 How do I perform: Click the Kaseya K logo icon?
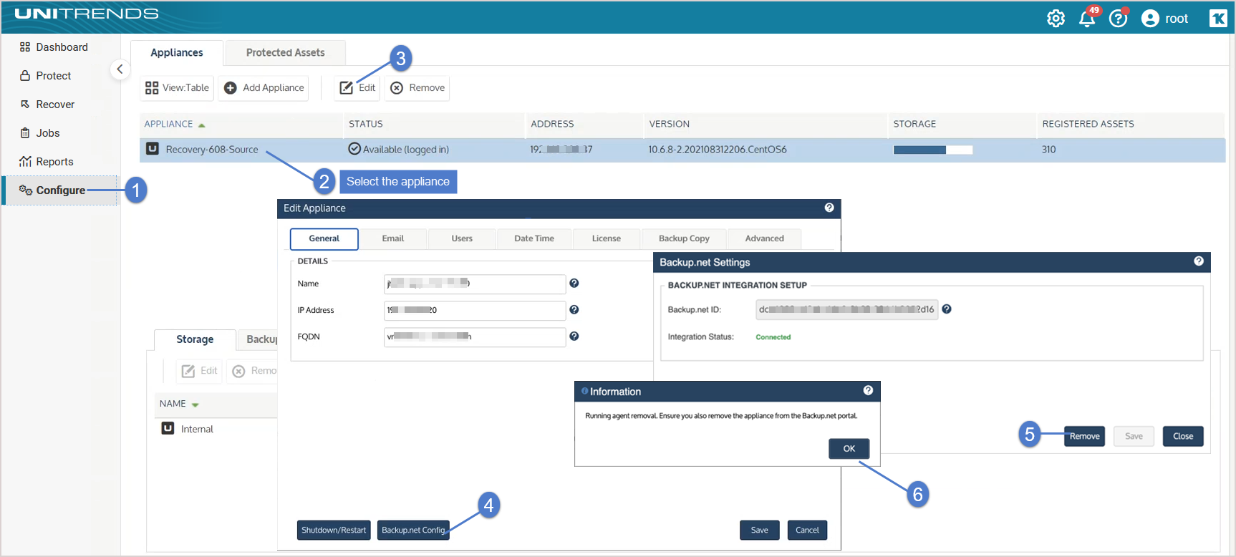(x=1218, y=19)
